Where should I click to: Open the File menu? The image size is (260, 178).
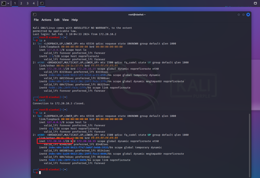coord(36,20)
